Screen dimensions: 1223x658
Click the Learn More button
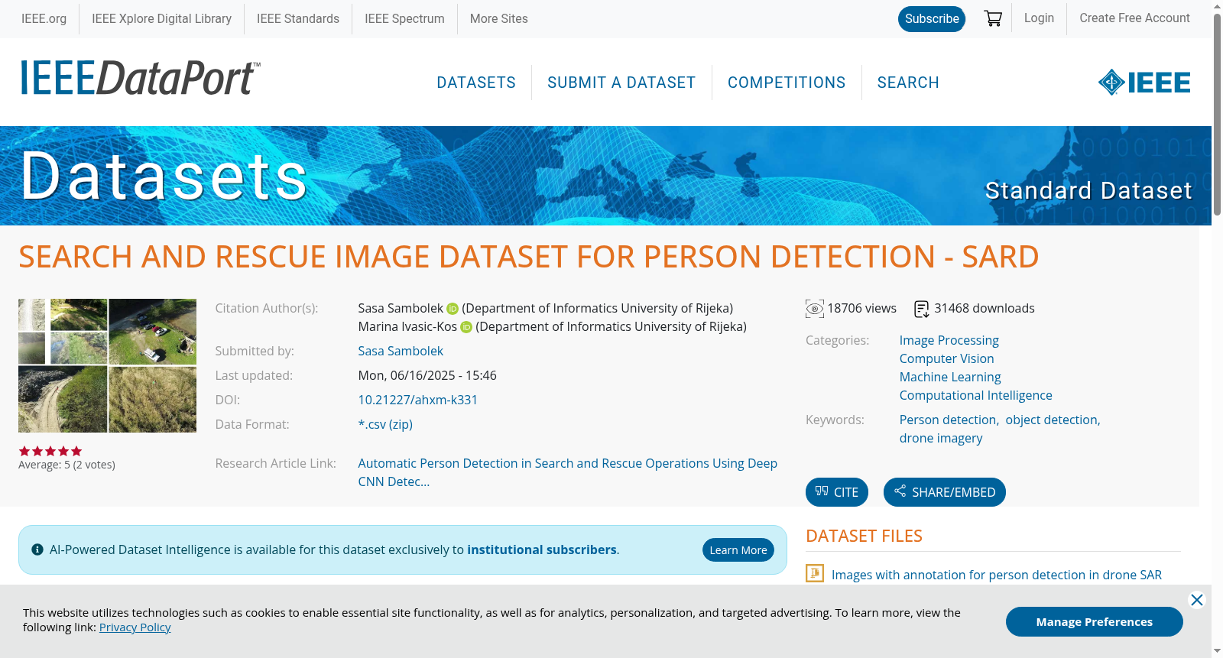coord(738,550)
